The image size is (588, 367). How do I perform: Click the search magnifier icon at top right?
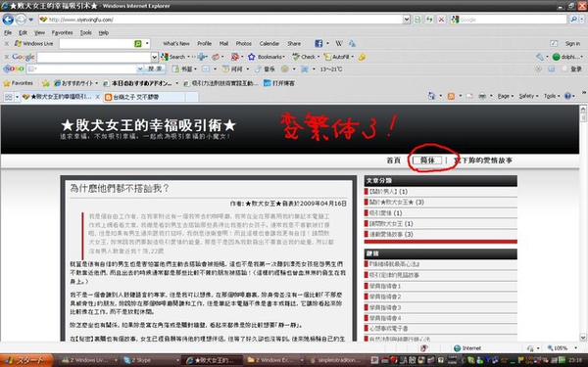coord(573,20)
